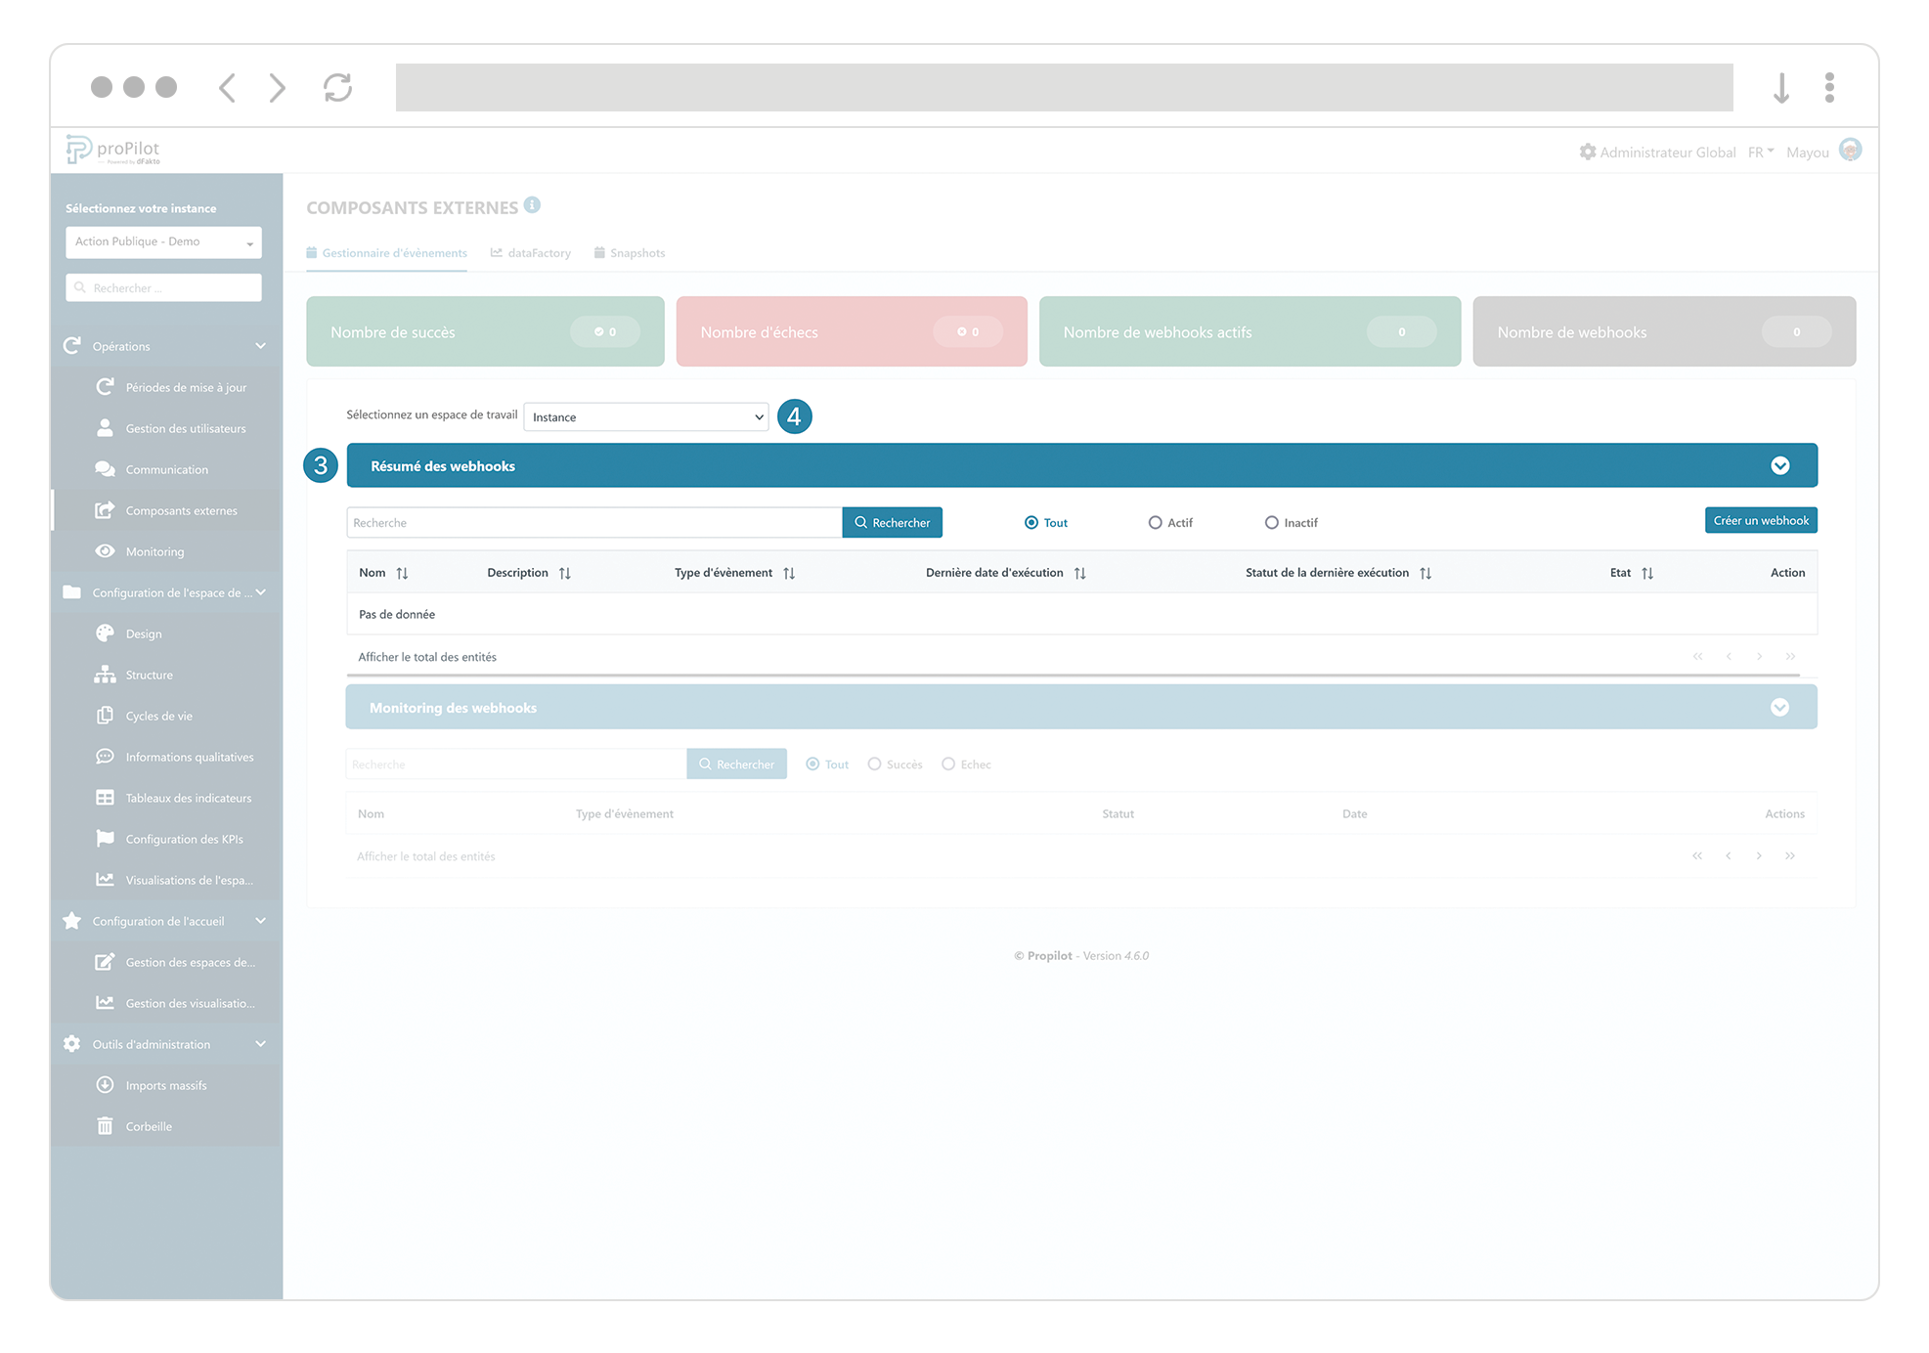Click the Administrateur Global gear icon

click(x=1588, y=153)
